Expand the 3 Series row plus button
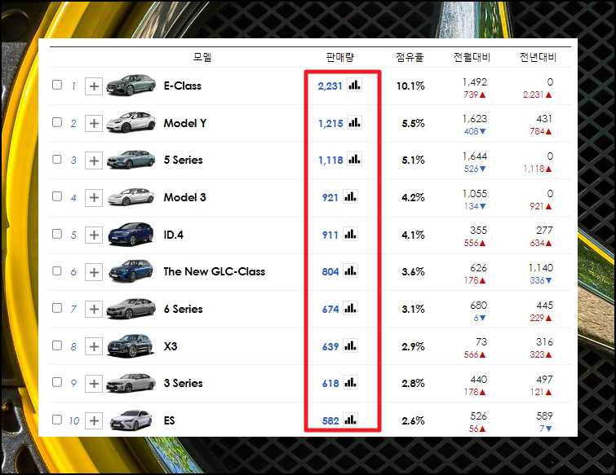616x475 pixels. [x=94, y=383]
